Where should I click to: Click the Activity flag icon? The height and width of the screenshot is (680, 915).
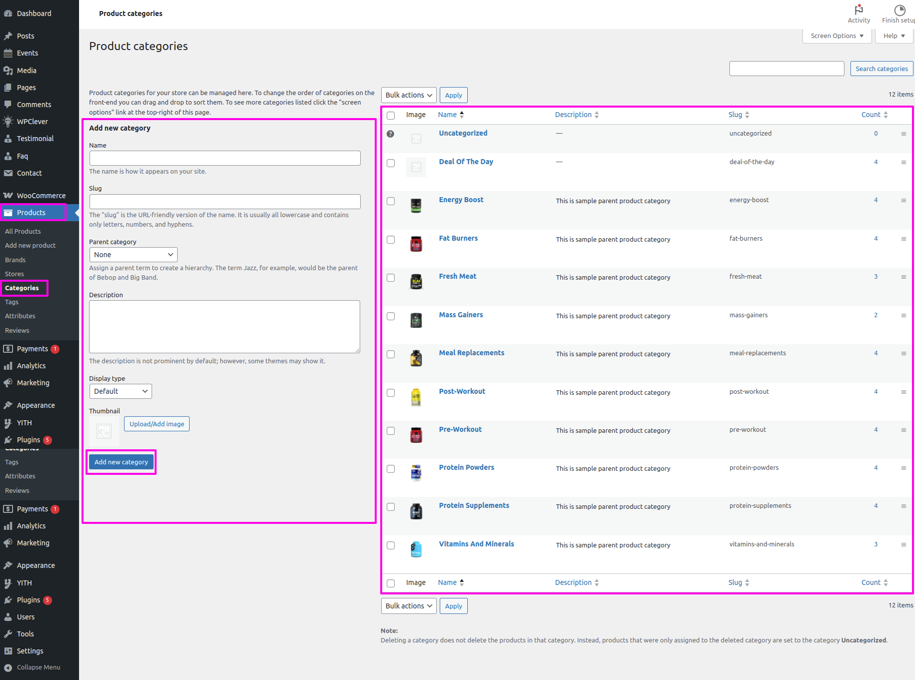(x=858, y=10)
